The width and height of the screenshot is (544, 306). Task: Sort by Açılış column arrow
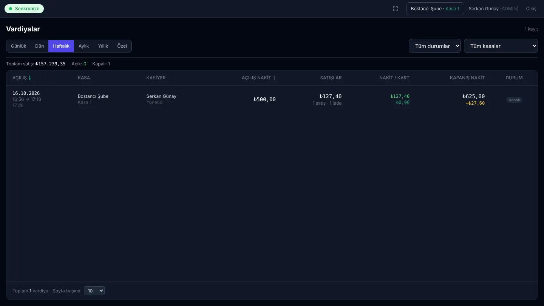[30, 78]
